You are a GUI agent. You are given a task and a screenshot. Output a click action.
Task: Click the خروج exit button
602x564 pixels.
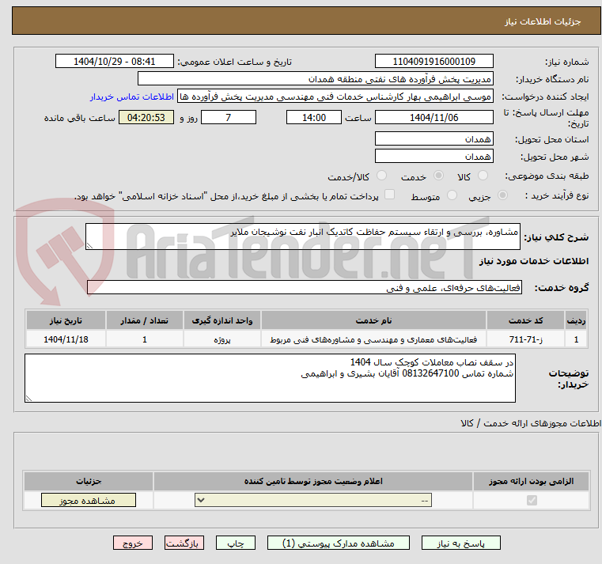[x=133, y=543]
